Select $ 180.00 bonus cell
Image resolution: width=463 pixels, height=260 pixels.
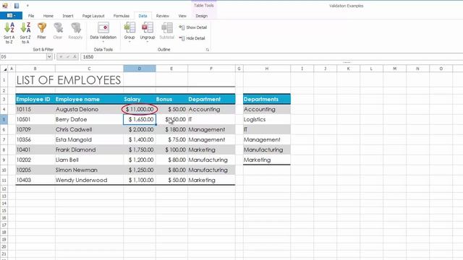pyautogui.click(x=171, y=129)
